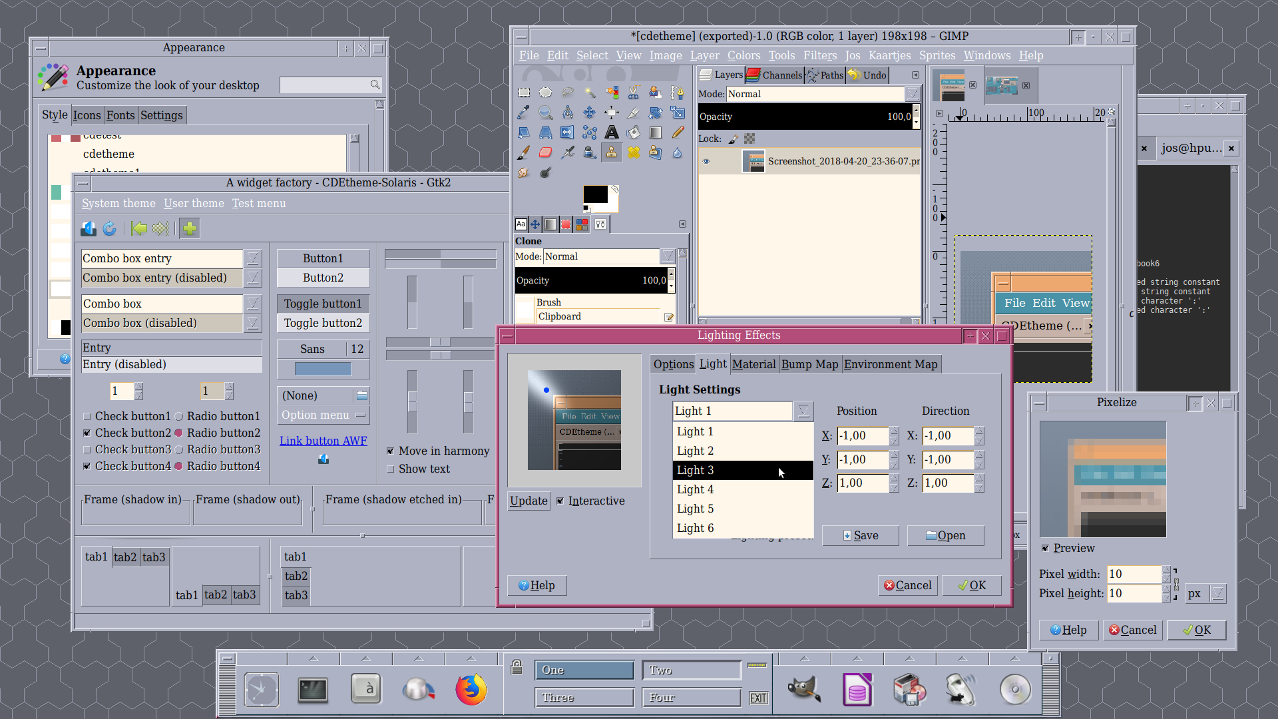Select the Scissors Select tool
1278x719 pixels.
click(x=633, y=93)
